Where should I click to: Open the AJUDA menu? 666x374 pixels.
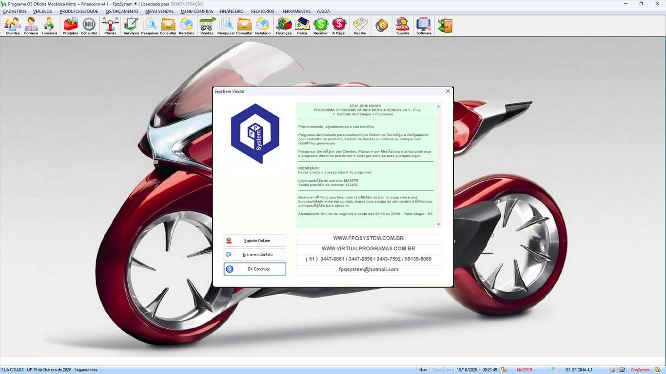323,11
